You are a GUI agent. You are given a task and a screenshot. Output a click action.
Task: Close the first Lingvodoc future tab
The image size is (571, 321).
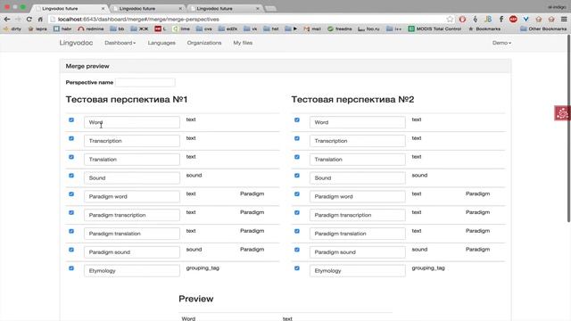(x=103, y=8)
